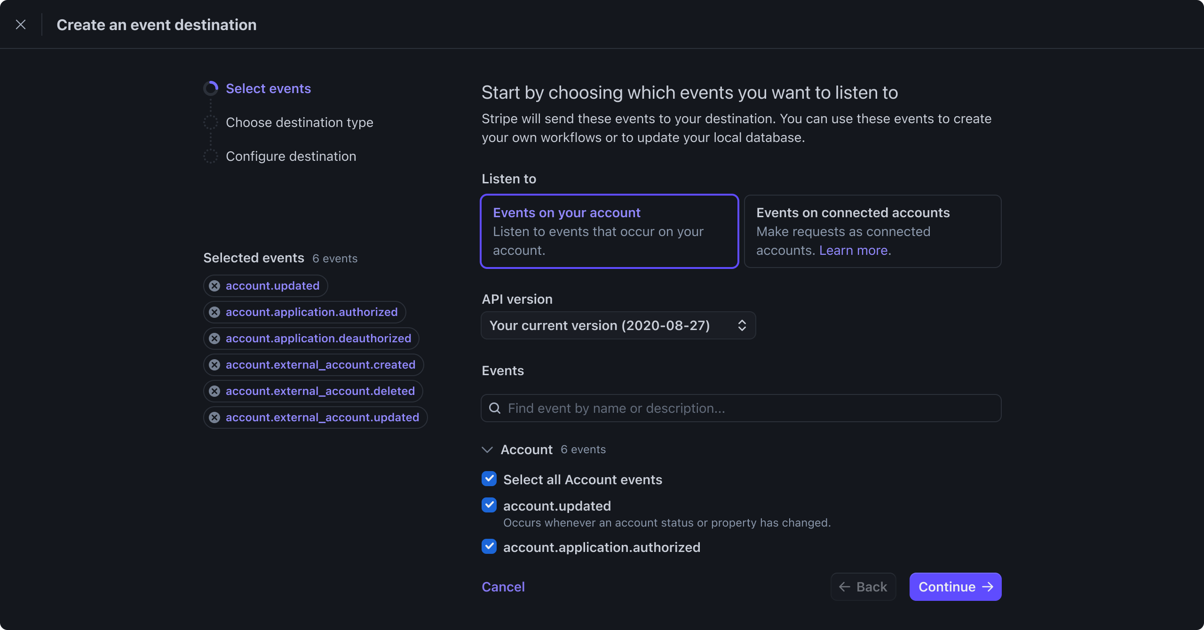Image resolution: width=1204 pixels, height=630 pixels.
Task: Choose Events on connected accounts option
Action: point(873,231)
